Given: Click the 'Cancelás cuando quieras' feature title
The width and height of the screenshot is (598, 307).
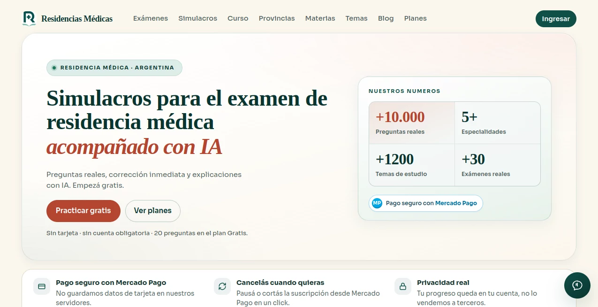Looking at the screenshot, I should click(280, 283).
